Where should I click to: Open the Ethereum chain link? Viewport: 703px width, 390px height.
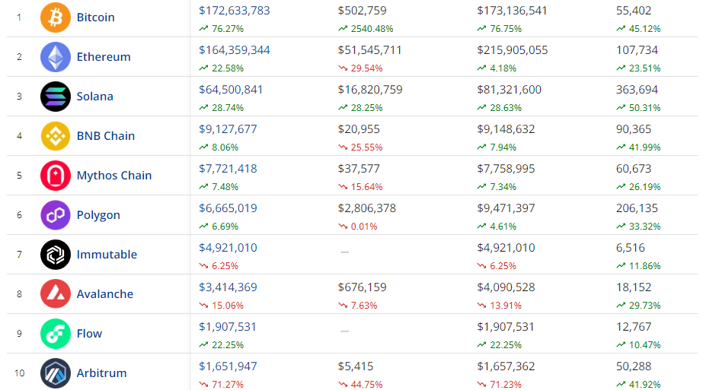(104, 57)
